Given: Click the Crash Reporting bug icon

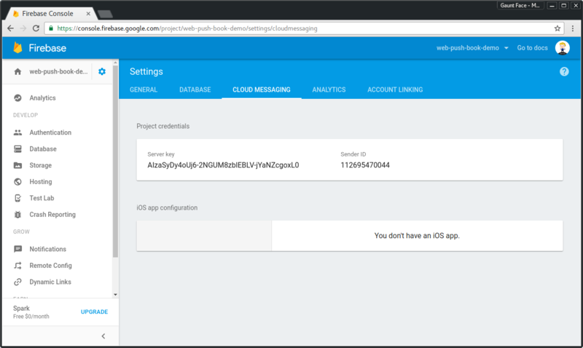Looking at the screenshot, I should pyautogui.click(x=17, y=214).
